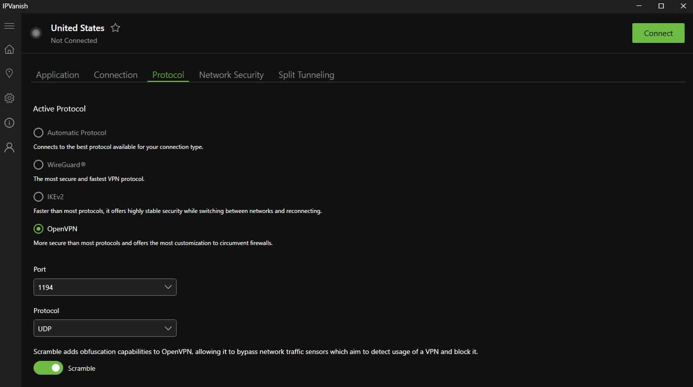Screen dimensions: 693x387
Task: Click the Not Connected status text
Action: point(74,40)
